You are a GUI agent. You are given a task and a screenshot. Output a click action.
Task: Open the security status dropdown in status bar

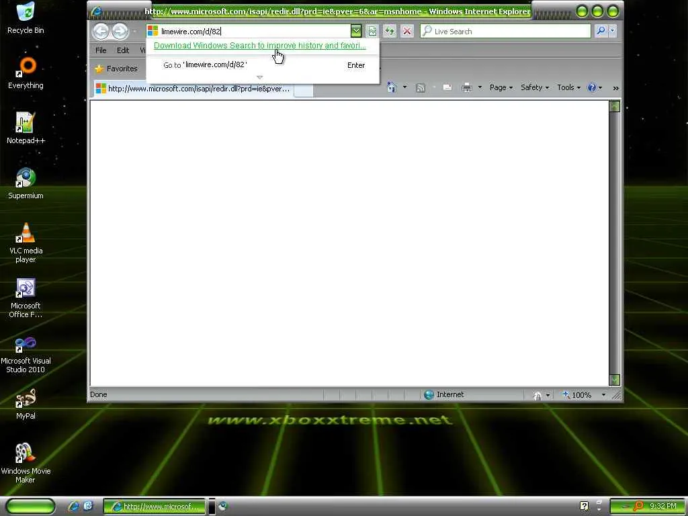548,395
